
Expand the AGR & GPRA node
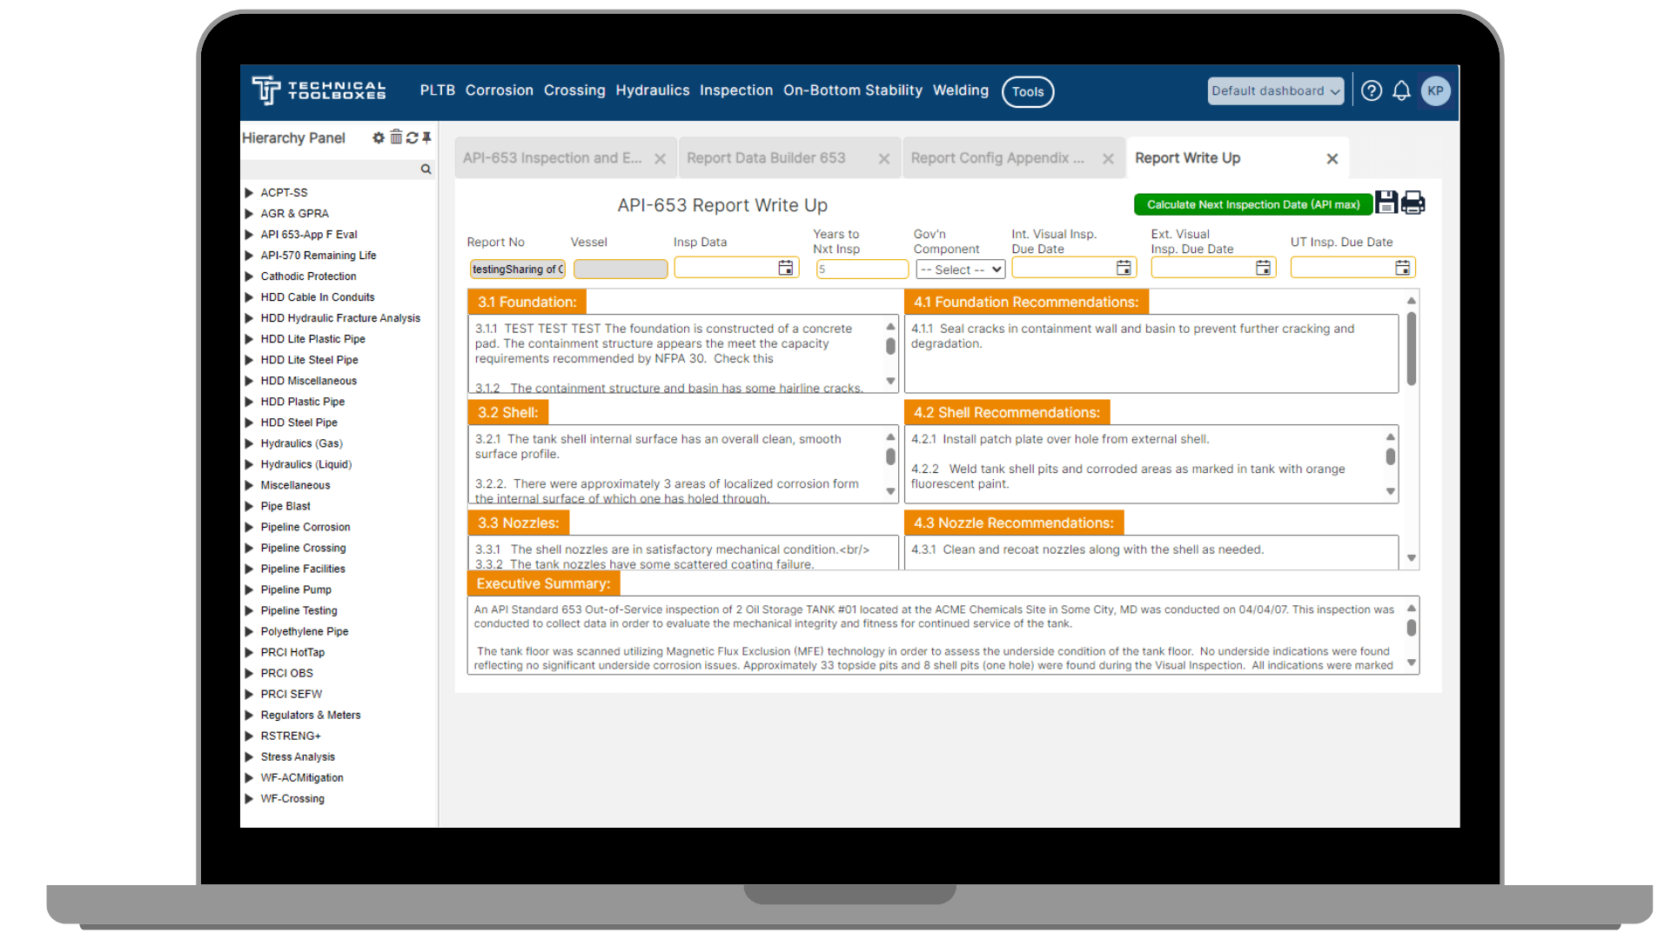pos(249,214)
